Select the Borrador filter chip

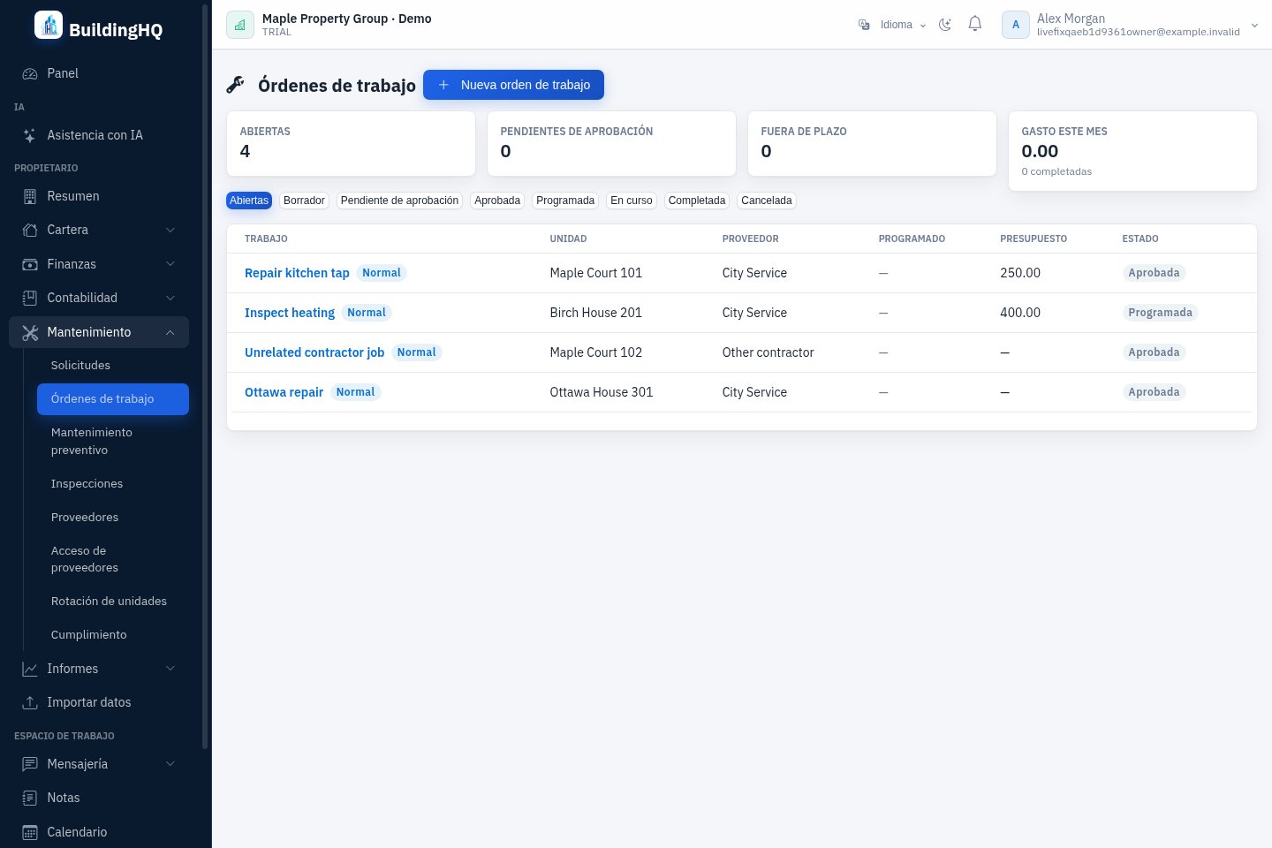(x=304, y=201)
